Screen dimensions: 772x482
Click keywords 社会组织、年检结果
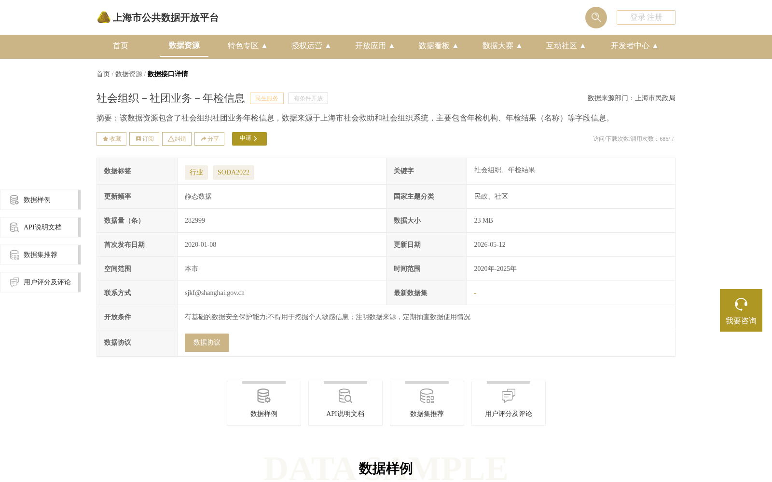coord(505,170)
